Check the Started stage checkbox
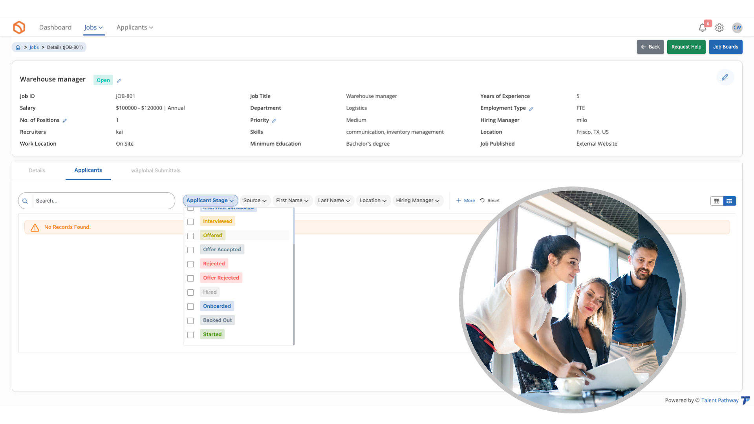The width and height of the screenshot is (754, 424). (x=190, y=335)
